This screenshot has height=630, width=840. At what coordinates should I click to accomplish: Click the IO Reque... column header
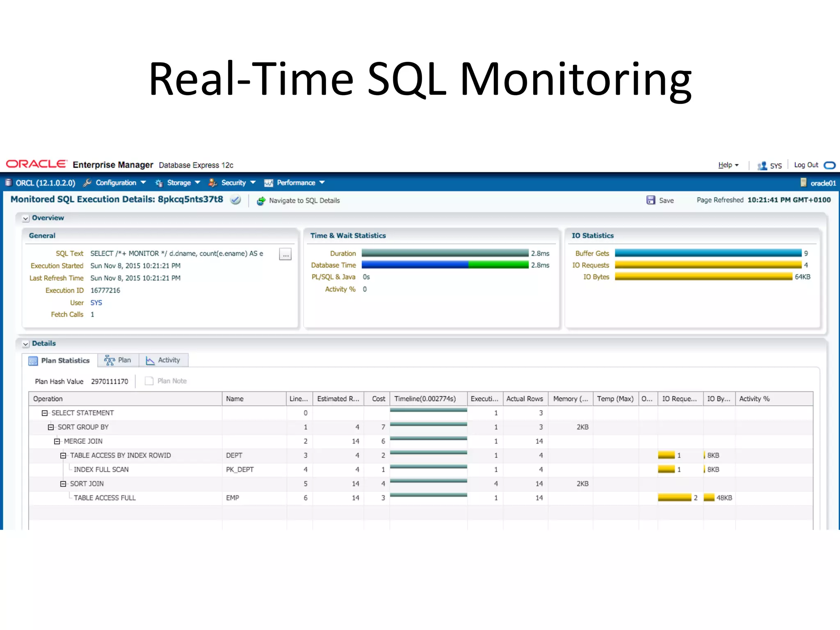click(x=680, y=399)
